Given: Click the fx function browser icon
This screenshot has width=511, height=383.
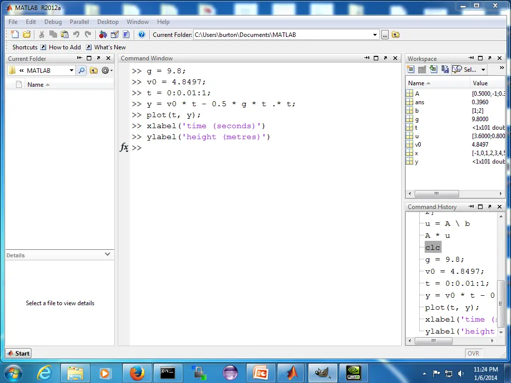Looking at the screenshot, I should [x=124, y=148].
